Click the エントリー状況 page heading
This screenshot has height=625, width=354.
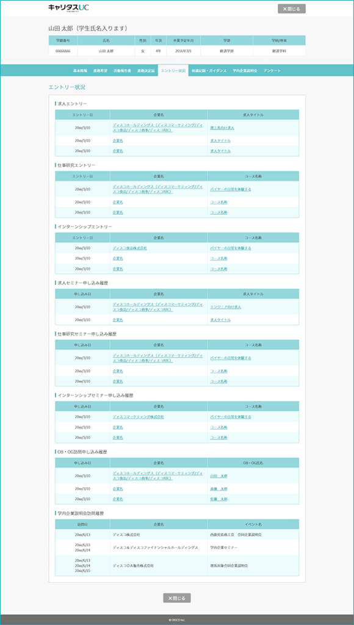(x=67, y=87)
